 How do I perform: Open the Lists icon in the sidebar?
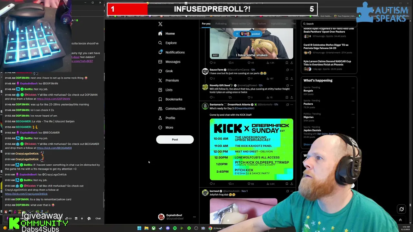pyautogui.click(x=160, y=90)
